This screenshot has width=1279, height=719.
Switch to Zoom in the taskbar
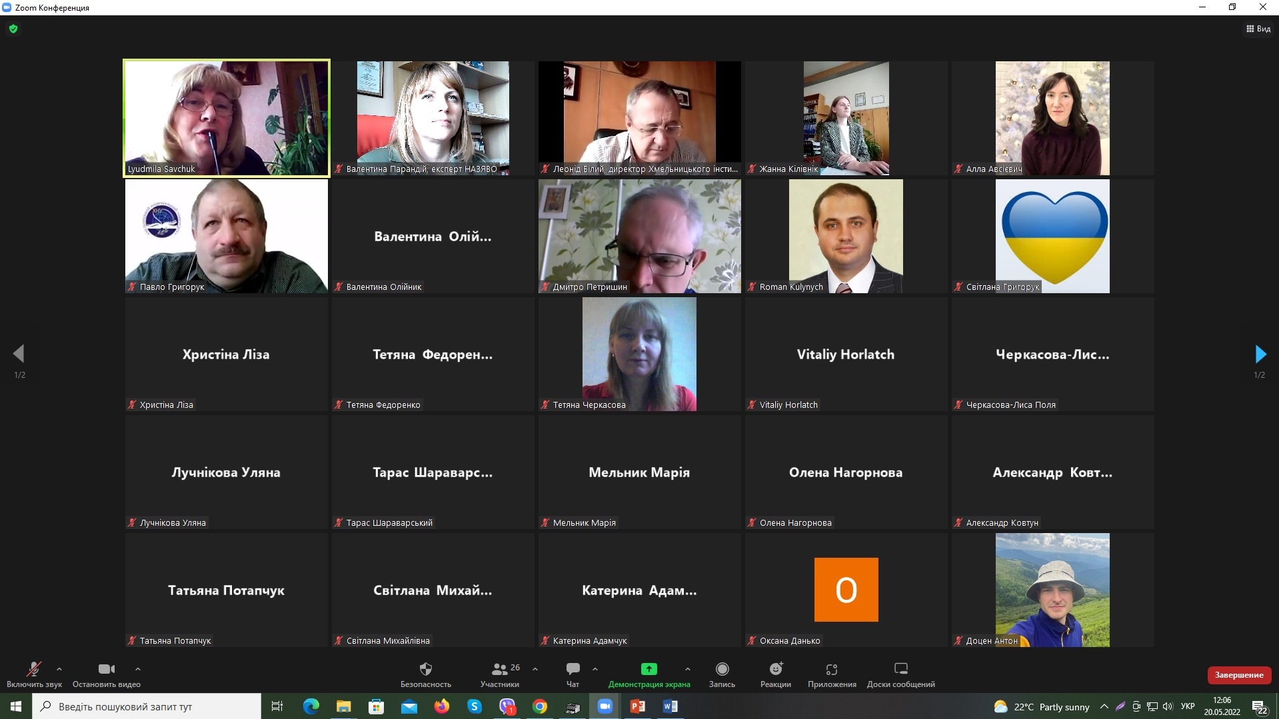(605, 706)
